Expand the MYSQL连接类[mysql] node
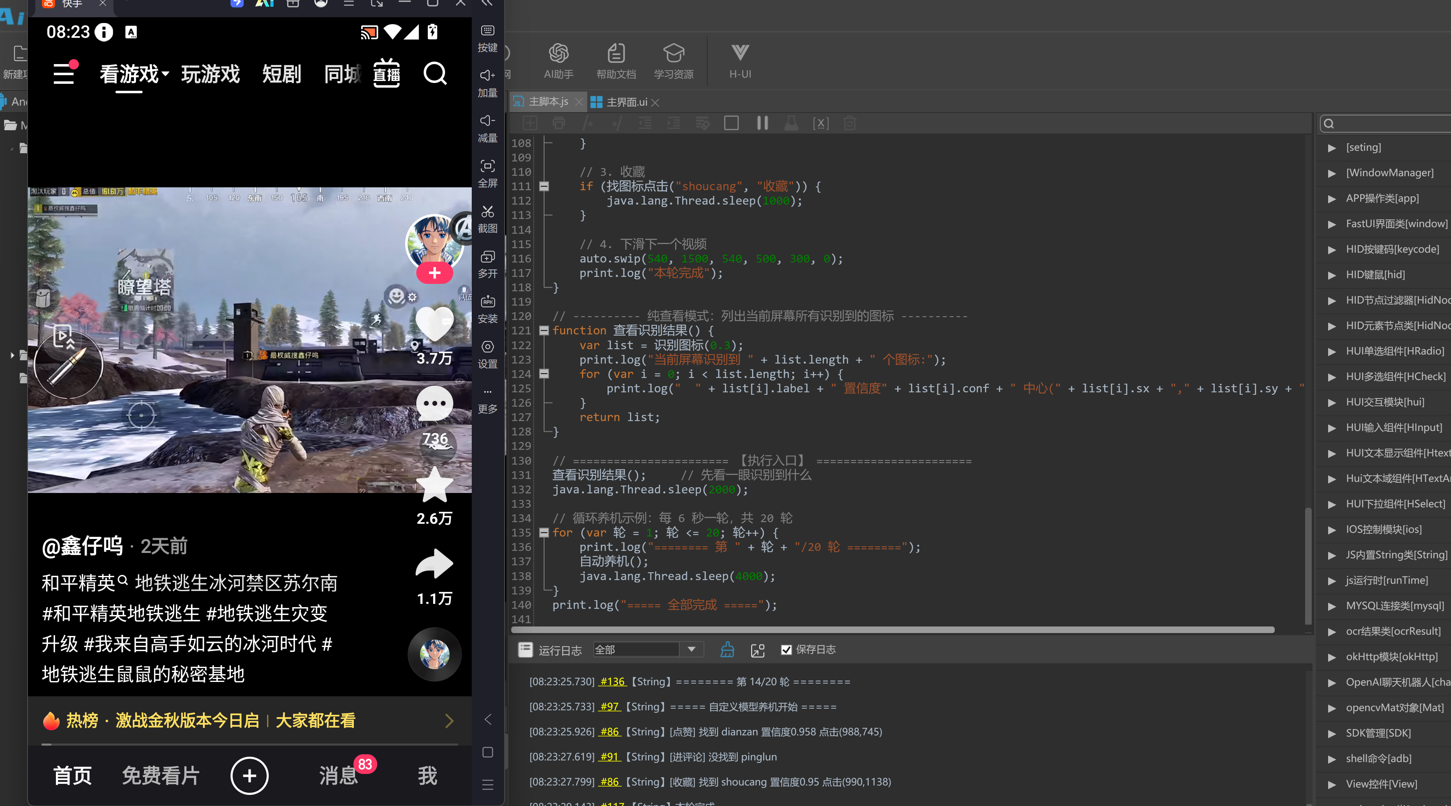The image size is (1451, 806). click(1331, 606)
